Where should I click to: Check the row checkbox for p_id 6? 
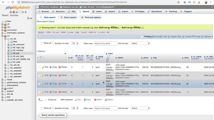coord(39,76)
